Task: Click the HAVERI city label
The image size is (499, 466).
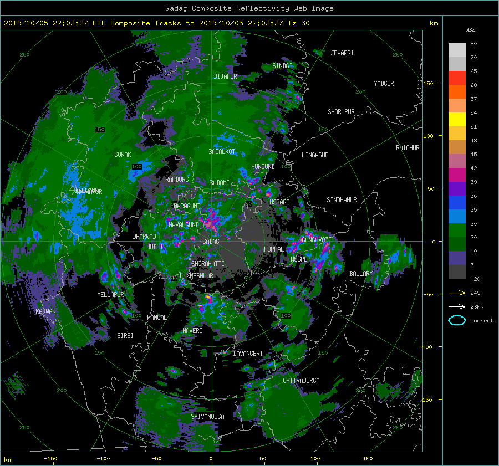Action: tap(192, 331)
